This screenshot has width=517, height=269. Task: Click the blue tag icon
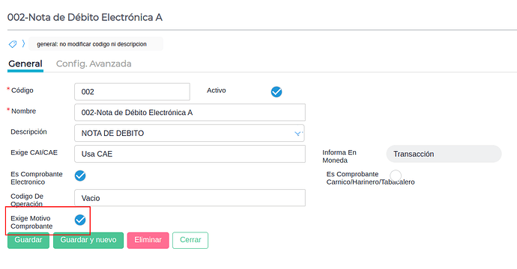[13, 44]
